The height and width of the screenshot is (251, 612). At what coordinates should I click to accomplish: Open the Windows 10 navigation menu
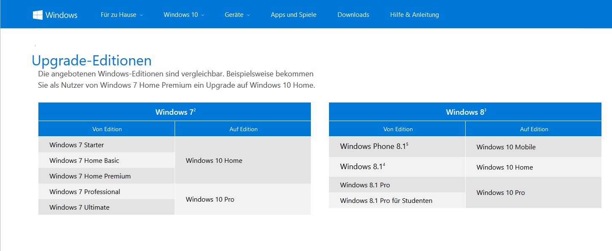(x=181, y=15)
